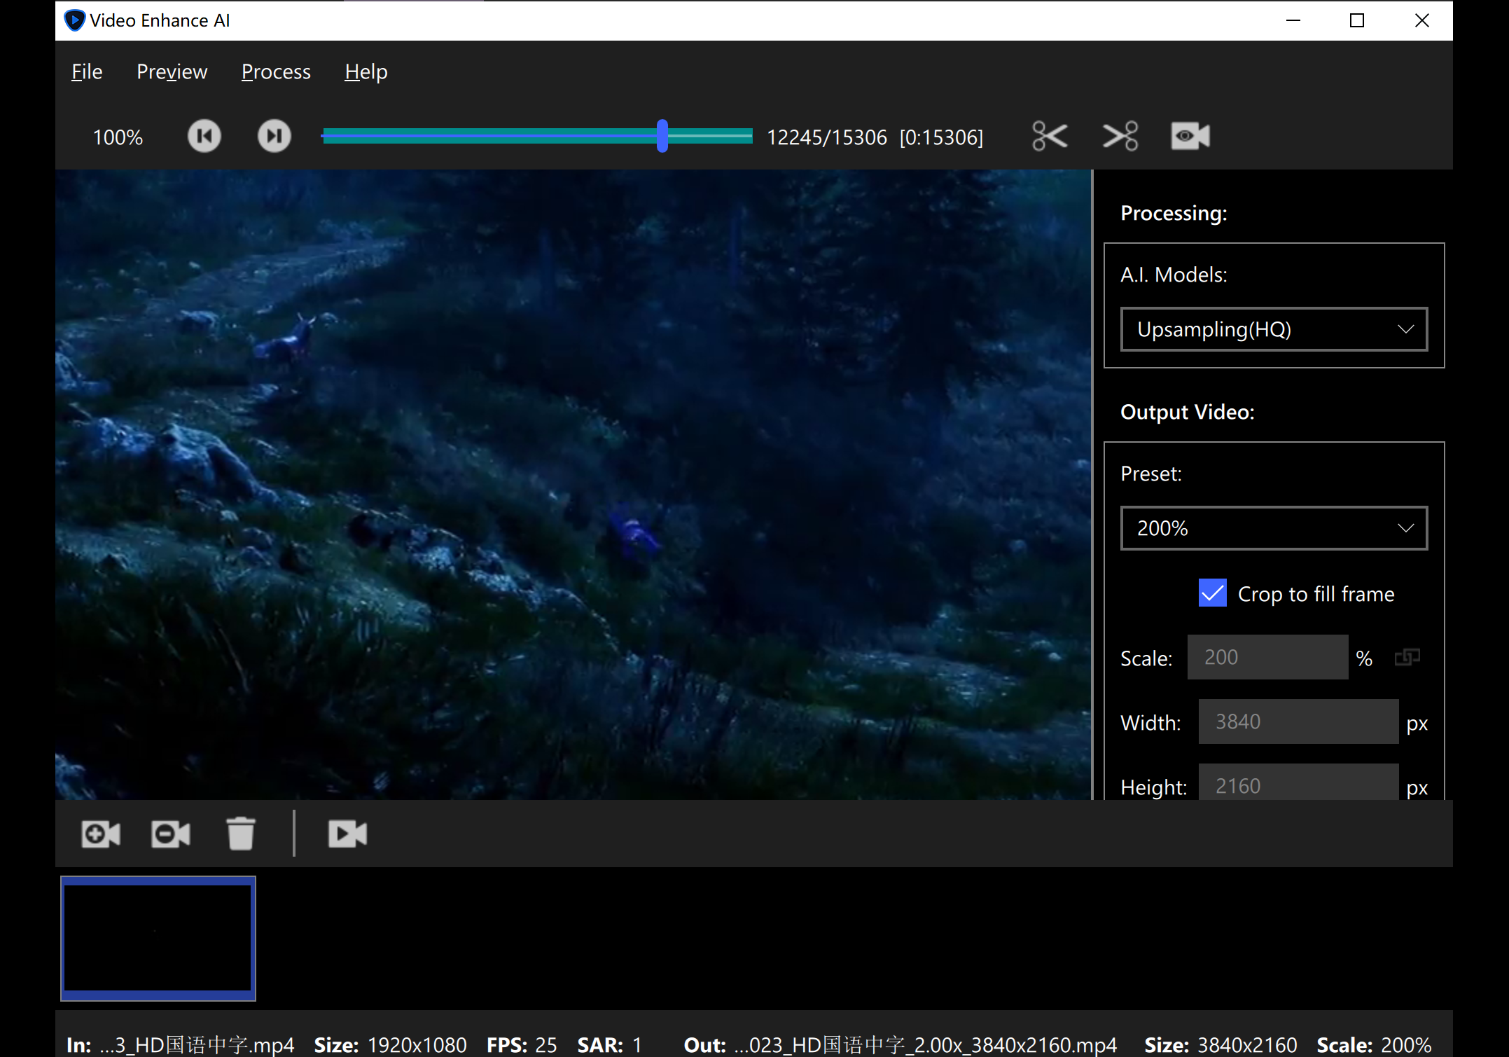This screenshot has width=1509, height=1057.
Task: Click the frame range [0:15306] text
Action: tap(942, 137)
